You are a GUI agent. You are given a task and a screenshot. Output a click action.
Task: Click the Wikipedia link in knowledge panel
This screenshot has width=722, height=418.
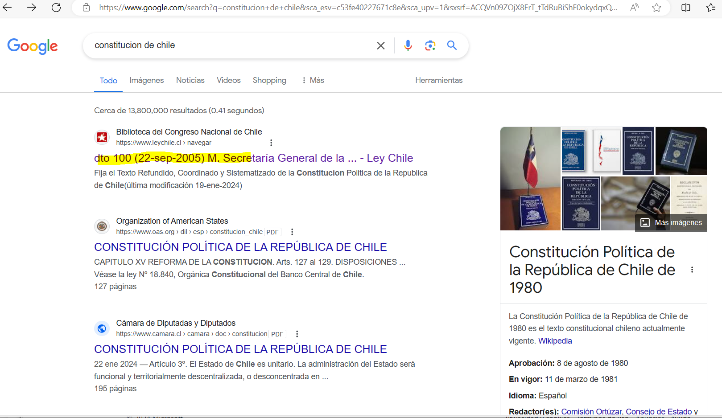tap(555, 341)
